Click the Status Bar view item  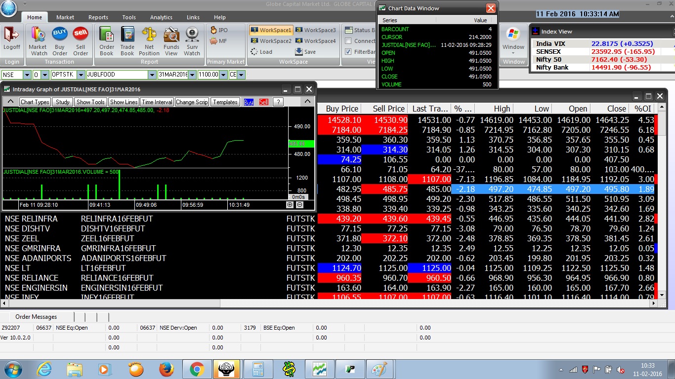[360, 30]
